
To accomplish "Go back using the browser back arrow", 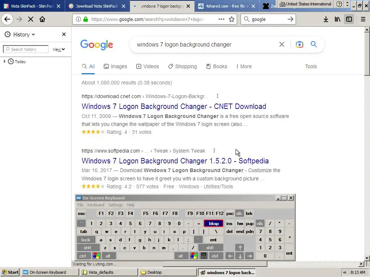I will click(x=7, y=19).
